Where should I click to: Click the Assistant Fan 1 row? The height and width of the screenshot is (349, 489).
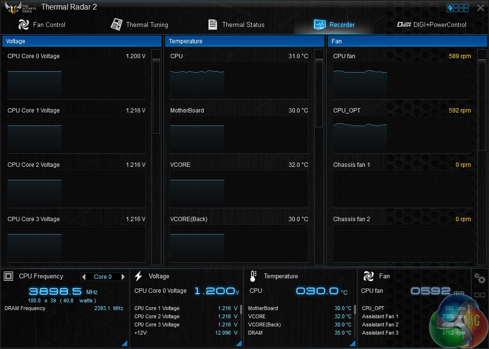coord(414,316)
